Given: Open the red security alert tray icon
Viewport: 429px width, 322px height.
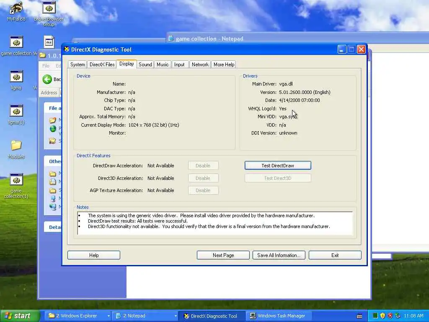Looking at the screenshot, I should click(x=390, y=316).
